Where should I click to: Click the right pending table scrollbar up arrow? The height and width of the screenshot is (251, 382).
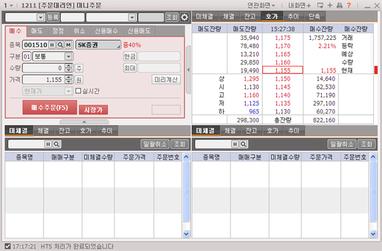tap(373, 157)
